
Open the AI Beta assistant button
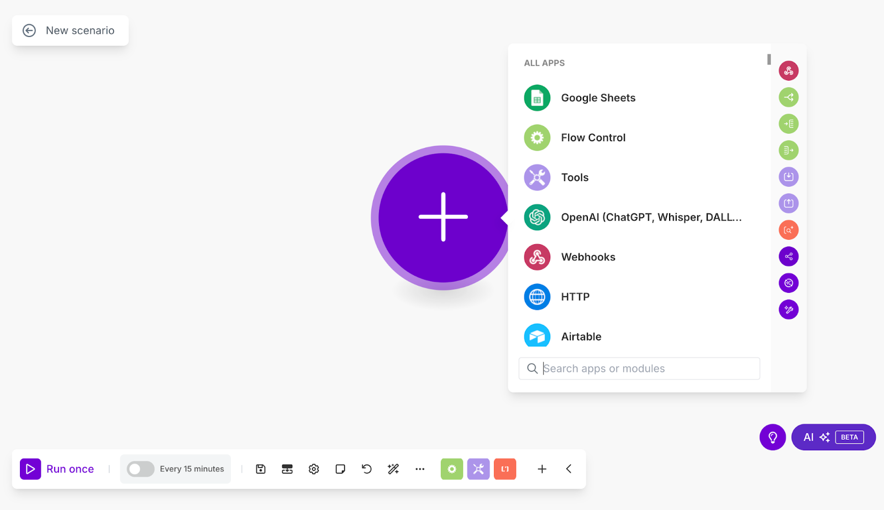tap(833, 437)
